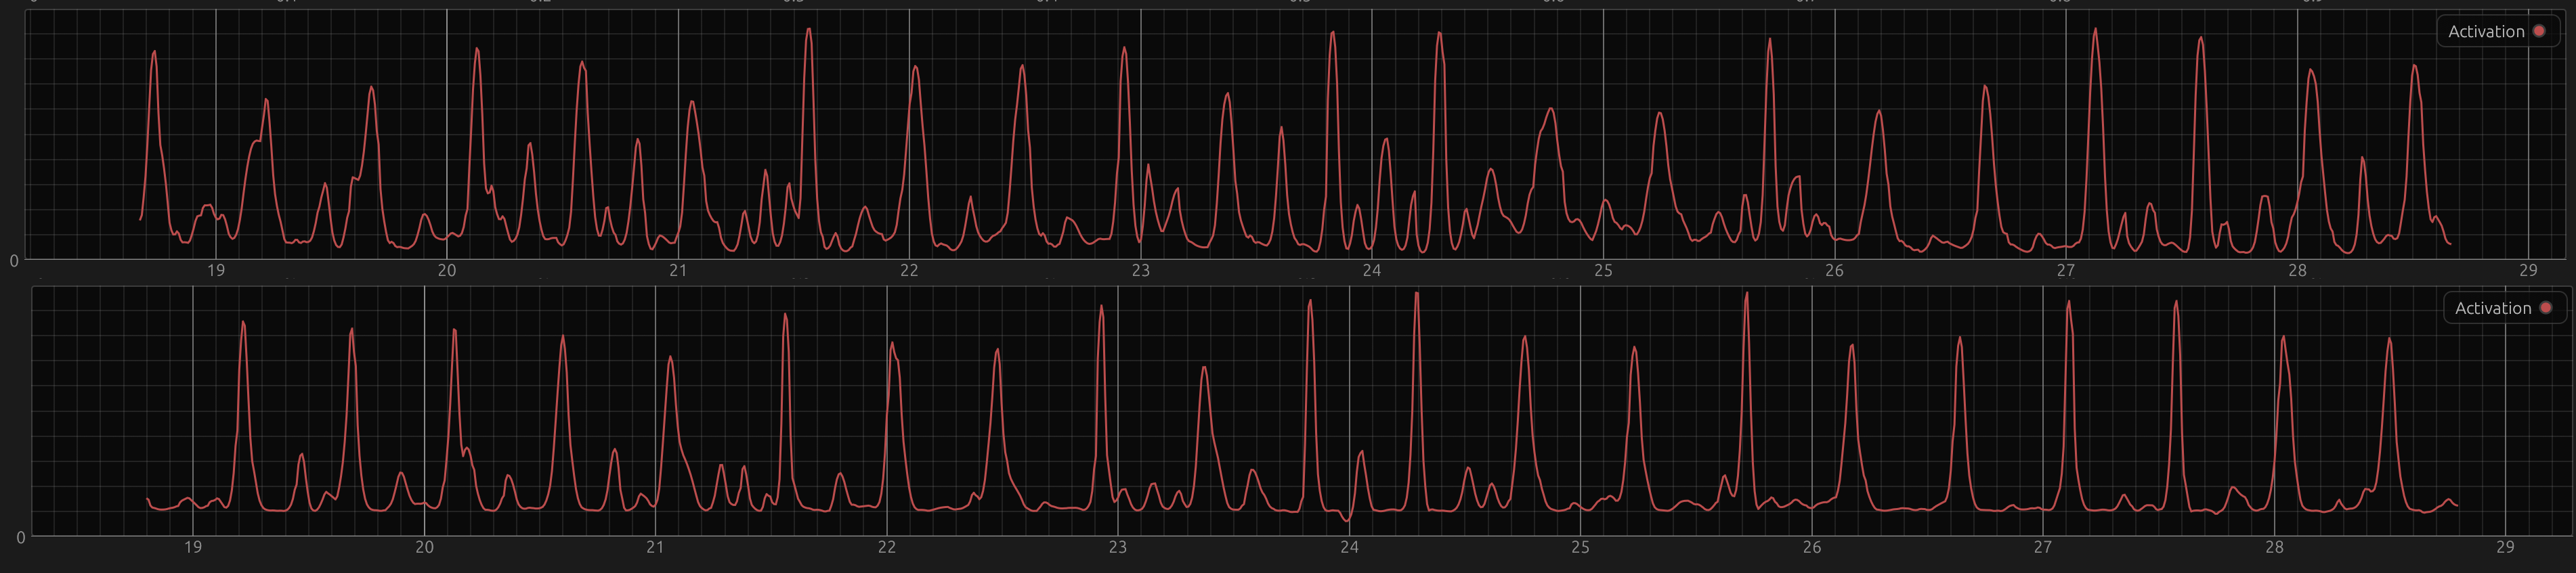
Task: Select the 22 tick label on upper plot axis
Action: (x=909, y=271)
